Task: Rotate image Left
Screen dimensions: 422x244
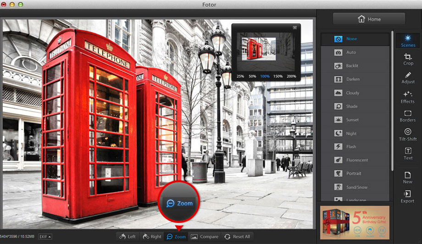Action: [x=127, y=237]
